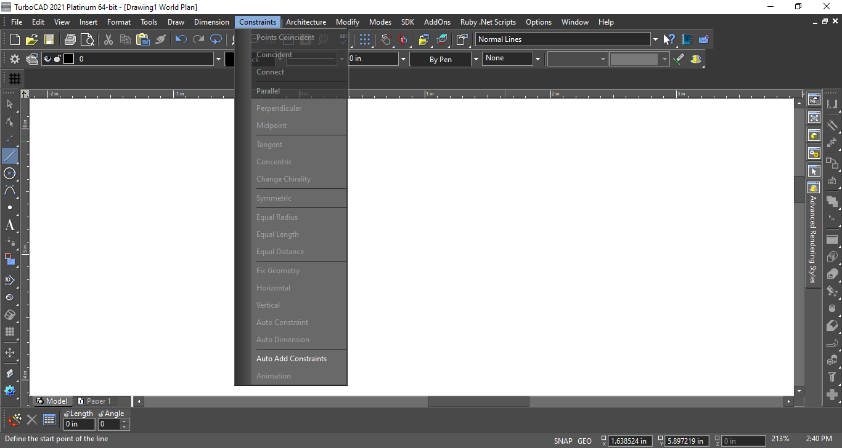The image size is (842, 448).
Task: Click the 213% zoom level in status bar
Action: [x=780, y=439]
